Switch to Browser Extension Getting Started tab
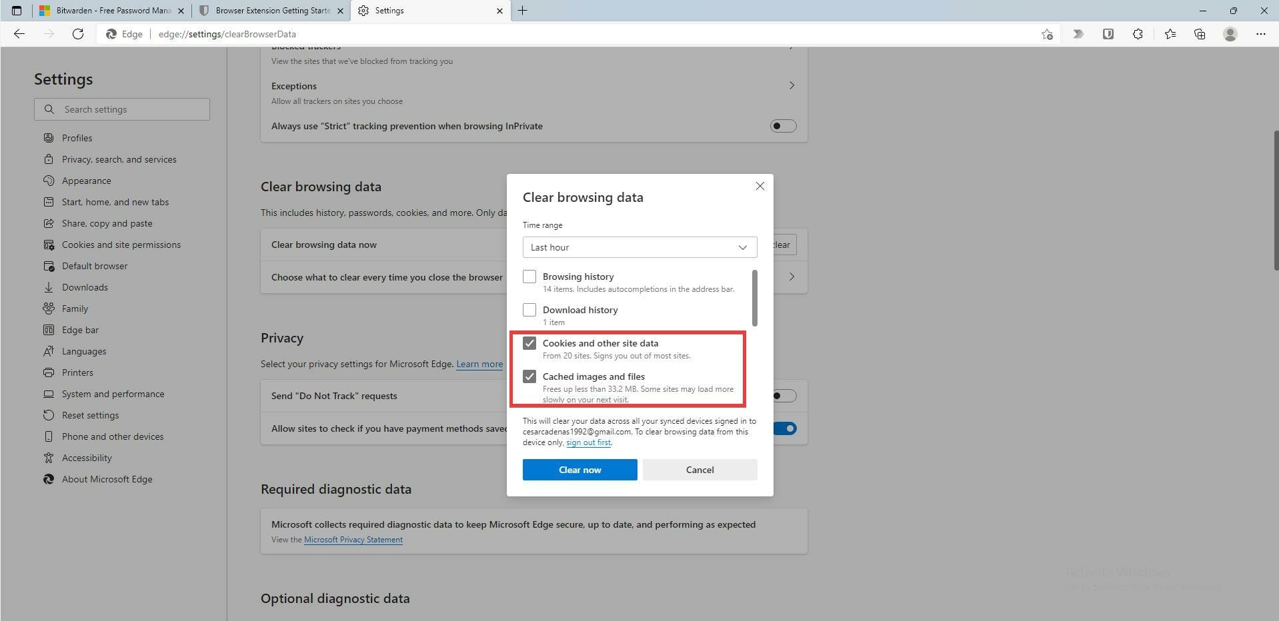The width and height of the screenshot is (1279, 621). pyautogui.click(x=271, y=11)
